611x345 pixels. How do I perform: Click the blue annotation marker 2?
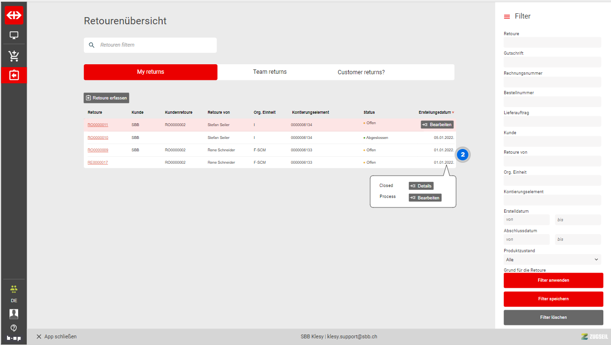(462, 155)
